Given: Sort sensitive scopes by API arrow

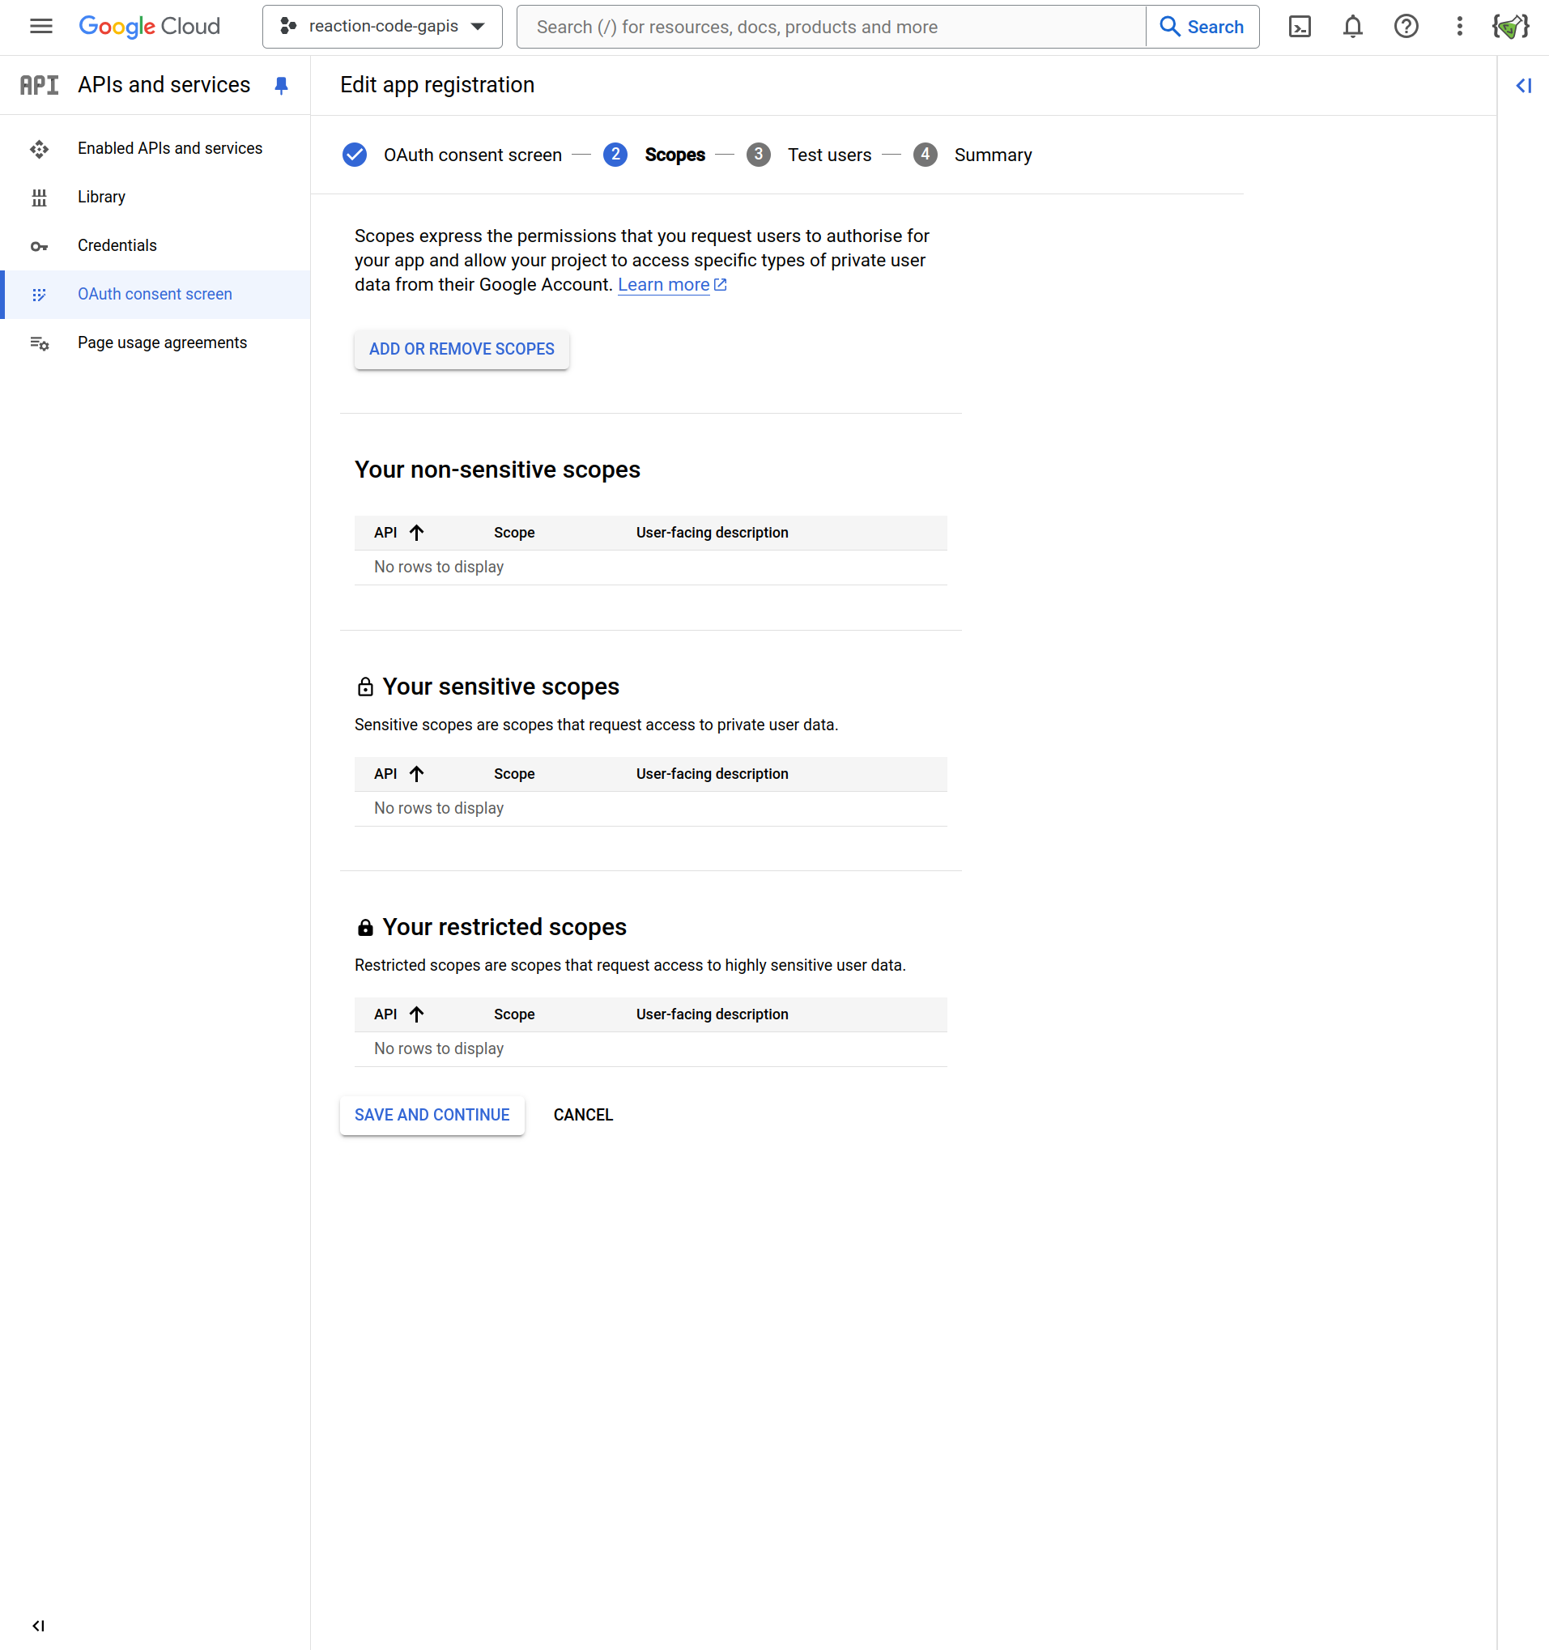Looking at the screenshot, I should (417, 773).
